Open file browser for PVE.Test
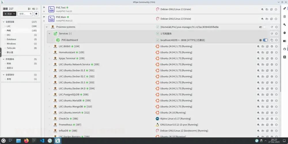Image resolution: width=288 pixels, height=144 pixels. [267, 10]
